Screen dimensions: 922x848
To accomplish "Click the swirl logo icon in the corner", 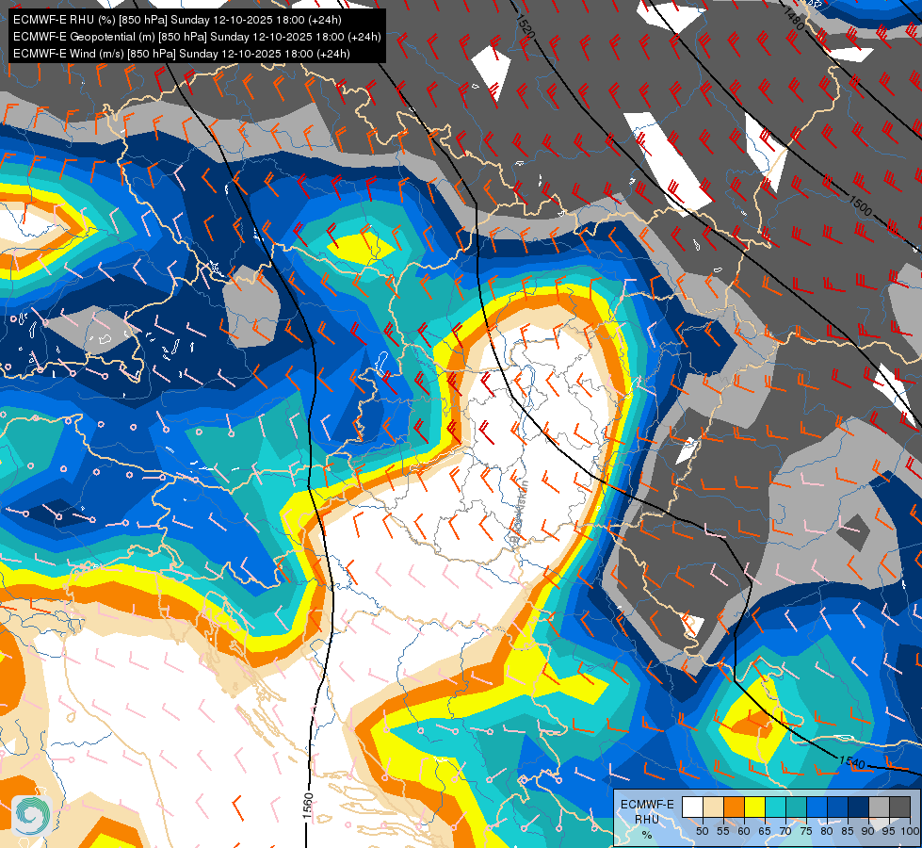I will pos(31,814).
